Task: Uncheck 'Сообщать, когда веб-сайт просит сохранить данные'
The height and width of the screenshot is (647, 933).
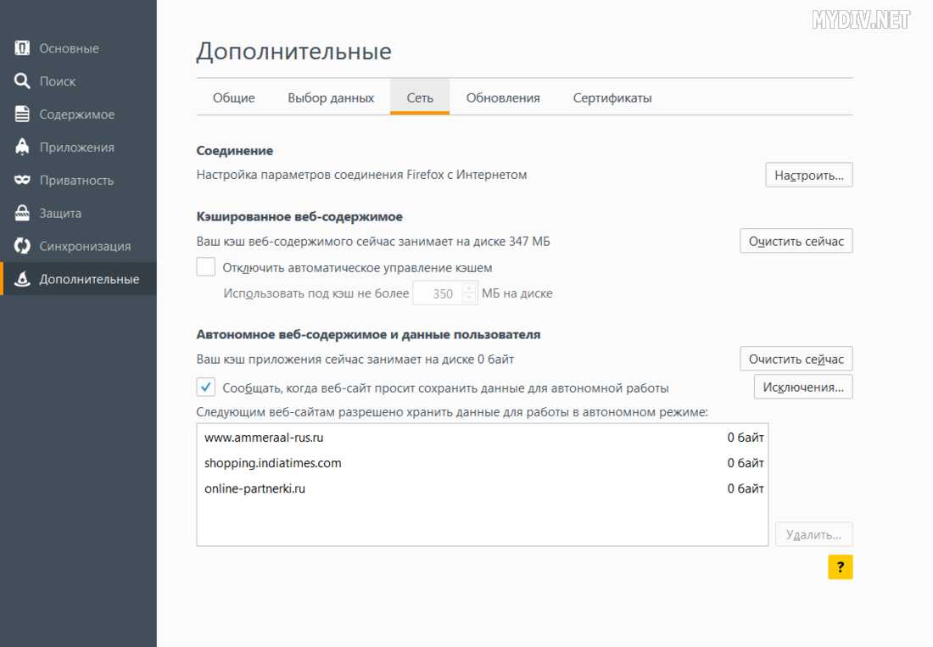Action: point(206,388)
